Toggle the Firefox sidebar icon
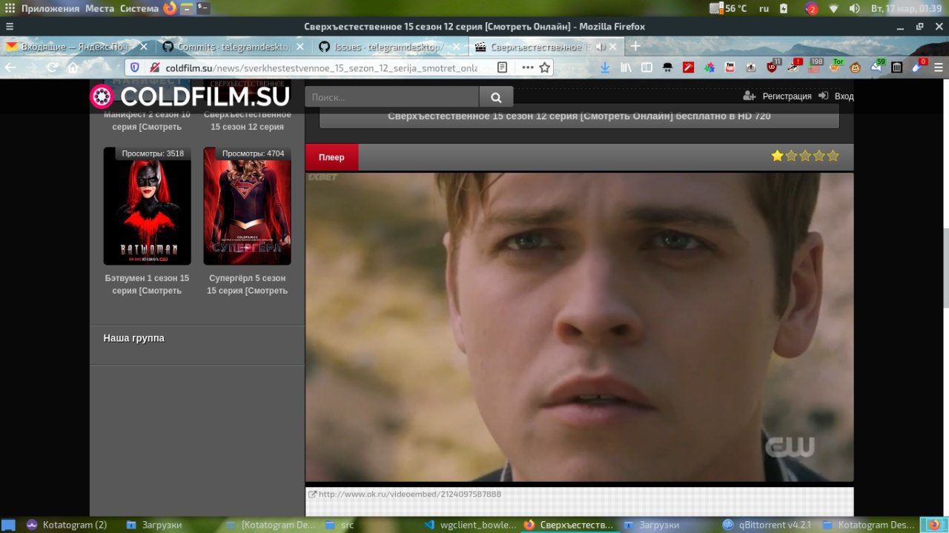 [x=647, y=67]
